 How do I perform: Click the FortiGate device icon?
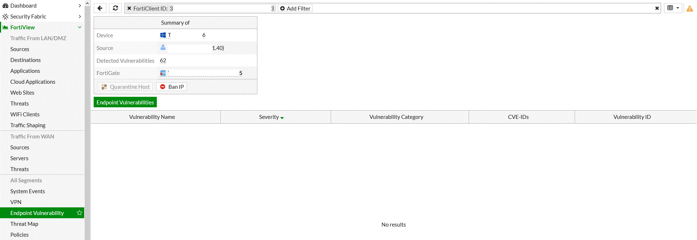click(163, 73)
